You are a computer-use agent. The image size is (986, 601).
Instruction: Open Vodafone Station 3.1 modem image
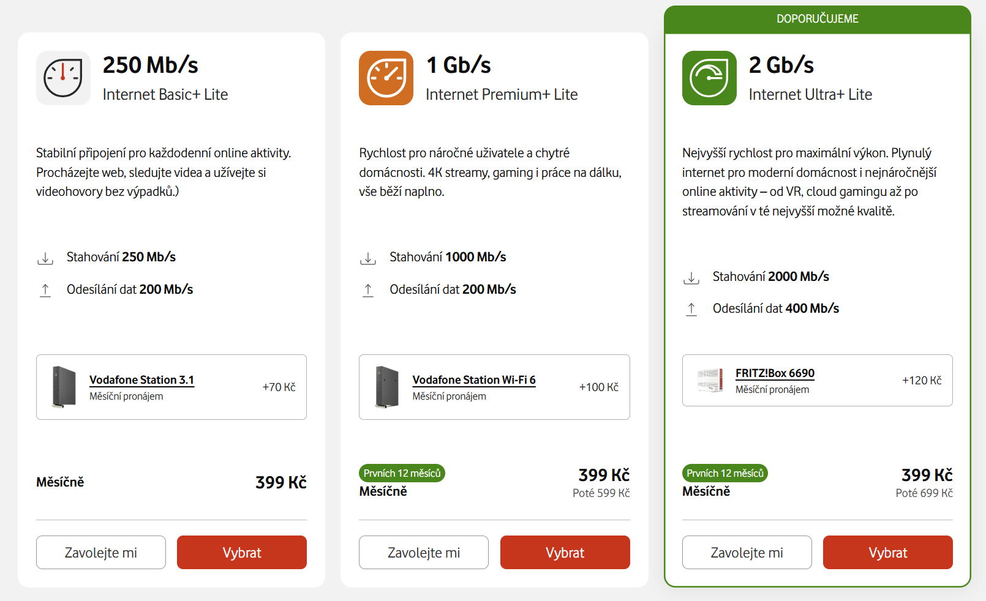pyautogui.click(x=64, y=387)
